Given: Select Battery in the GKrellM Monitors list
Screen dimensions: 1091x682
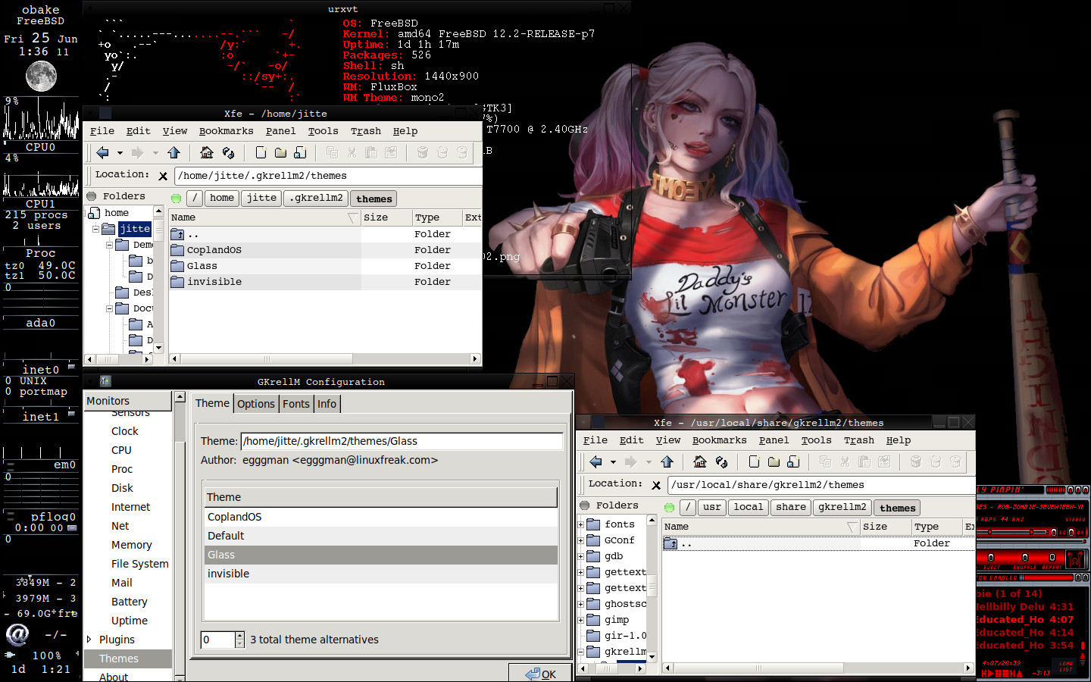Looking at the screenshot, I should tap(129, 602).
